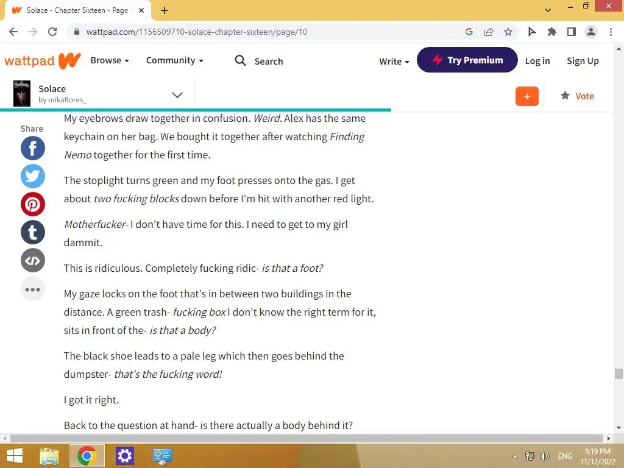This screenshot has width=624, height=468.
Task: Click the Solace book cover thumbnail
Action: [22, 93]
